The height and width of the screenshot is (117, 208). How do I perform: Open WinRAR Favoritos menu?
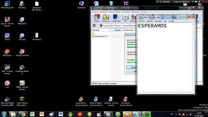126,12
